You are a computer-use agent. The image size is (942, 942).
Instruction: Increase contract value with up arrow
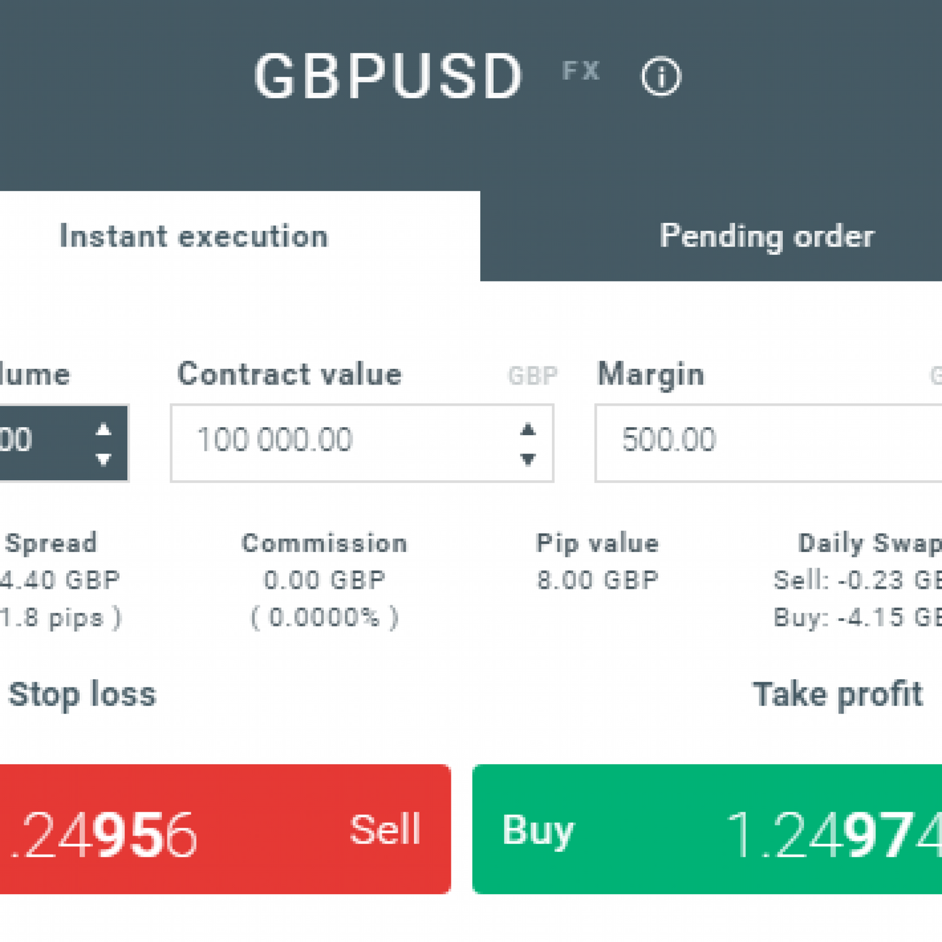tap(528, 430)
